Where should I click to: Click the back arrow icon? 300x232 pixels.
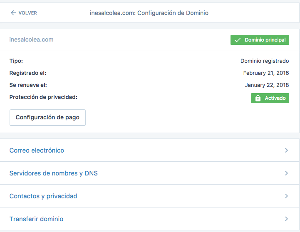click(x=13, y=13)
